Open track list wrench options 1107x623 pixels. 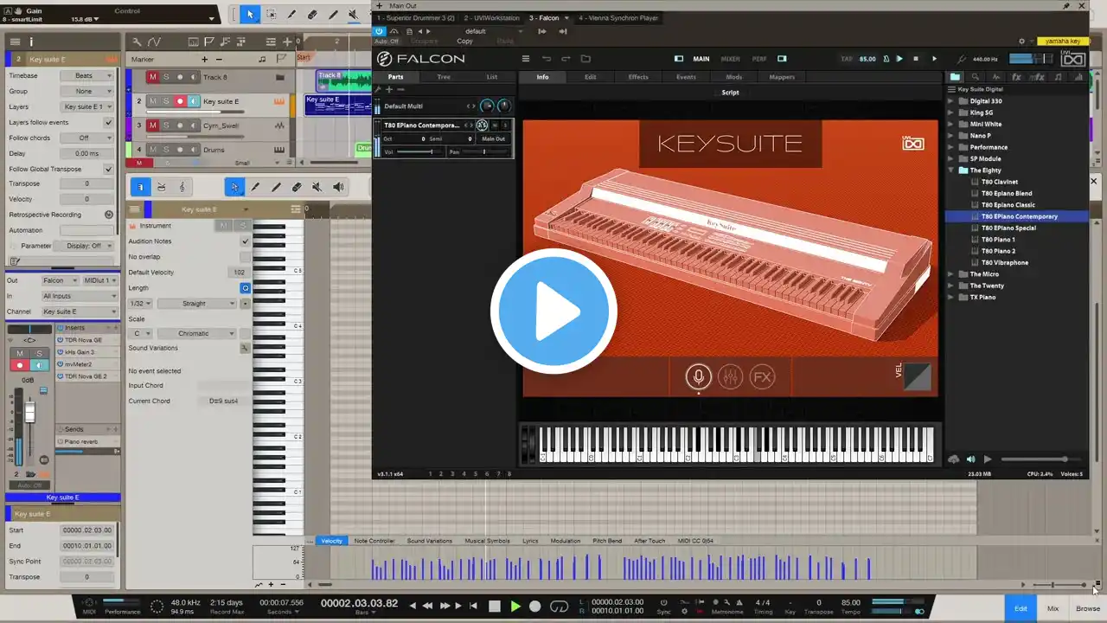click(137, 42)
